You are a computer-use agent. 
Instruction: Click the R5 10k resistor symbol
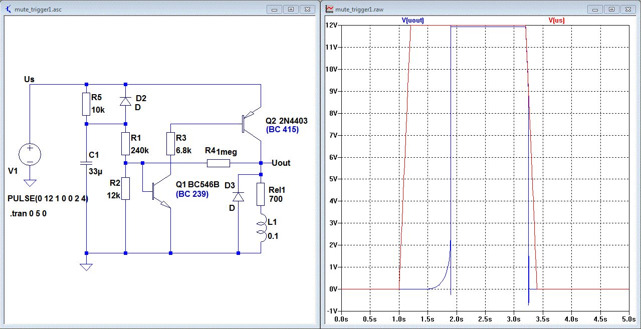pyautogui.click(x=86, y=104)
